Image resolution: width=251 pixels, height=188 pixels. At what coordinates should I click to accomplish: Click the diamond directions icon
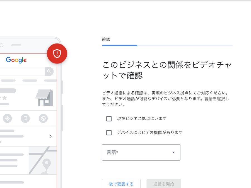tap(8, 119)
